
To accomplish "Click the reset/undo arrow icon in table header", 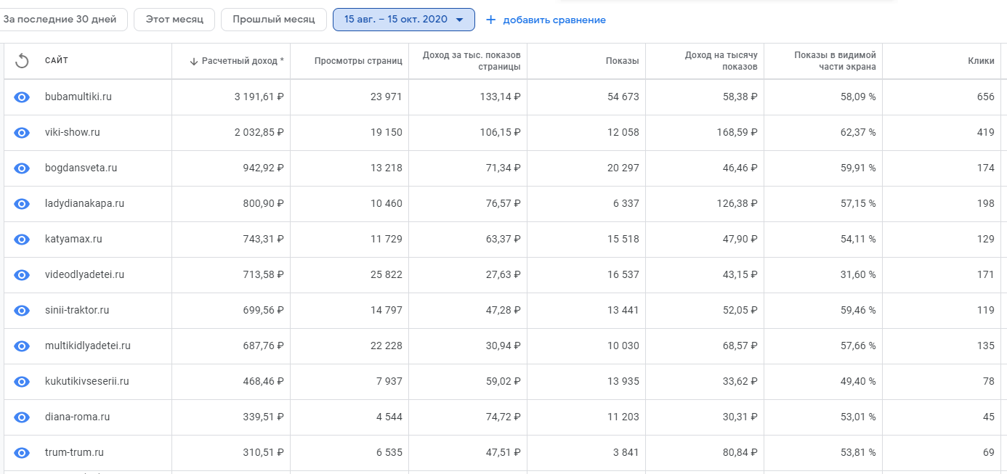I will pyautogui.click(x=22, y=61).
